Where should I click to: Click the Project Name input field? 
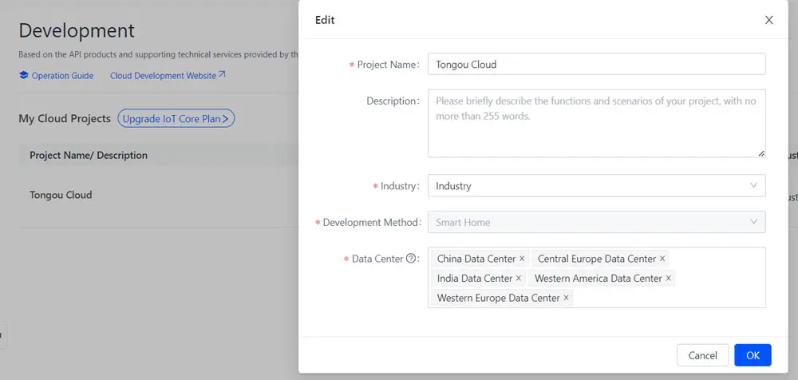(596, 64)
